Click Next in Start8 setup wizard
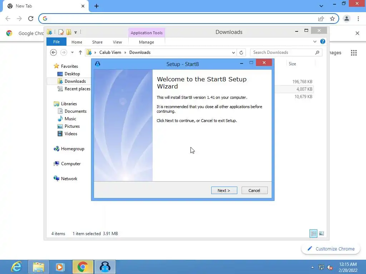 coord(224,191)
